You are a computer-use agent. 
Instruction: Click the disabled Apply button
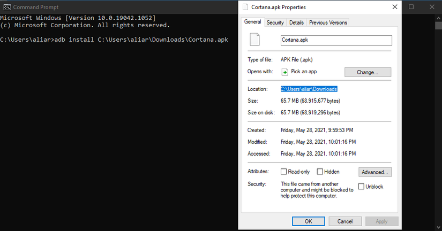(381, 221)
